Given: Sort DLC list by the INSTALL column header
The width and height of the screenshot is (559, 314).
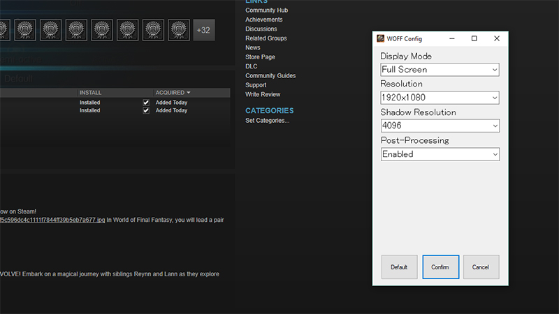Looking at the screenshot, I should click(91, 93).
